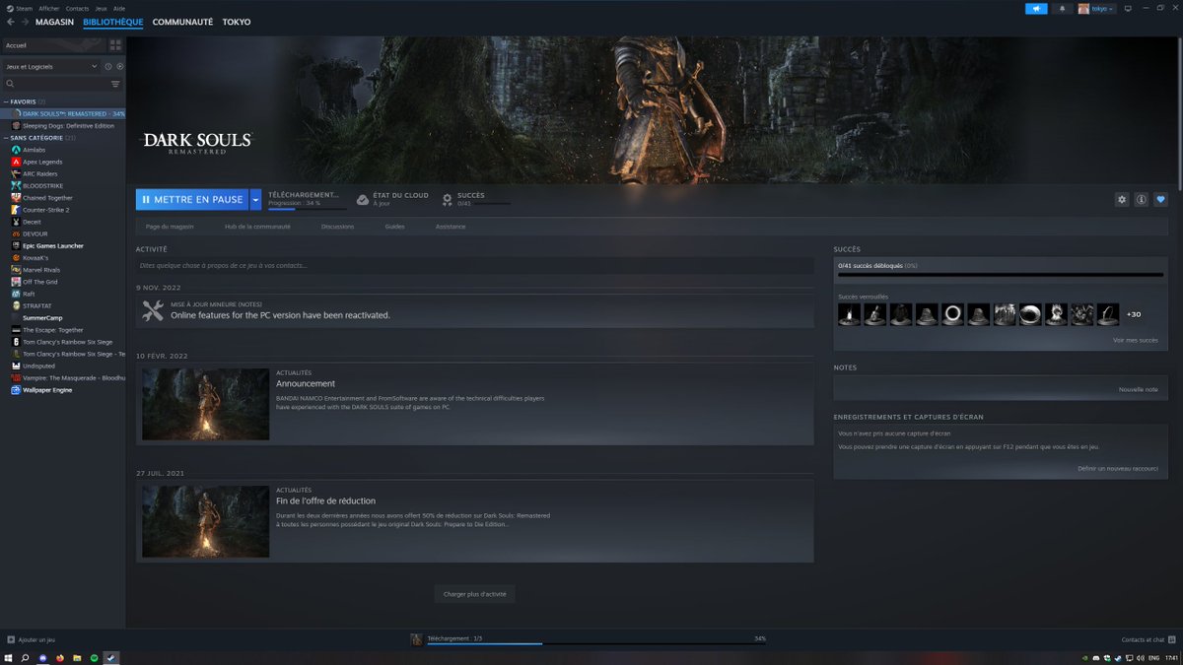The image size is (1183, 665).
Task: Open the notifications bell
Action: tap(1062, 8)
